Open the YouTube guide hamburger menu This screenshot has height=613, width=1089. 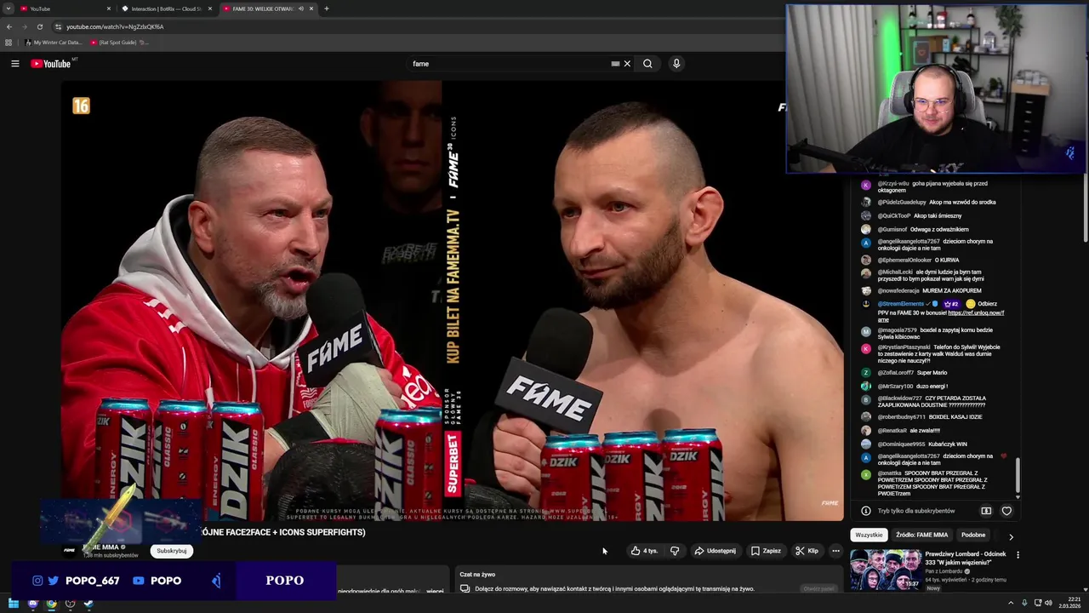[x=14, y=64]
